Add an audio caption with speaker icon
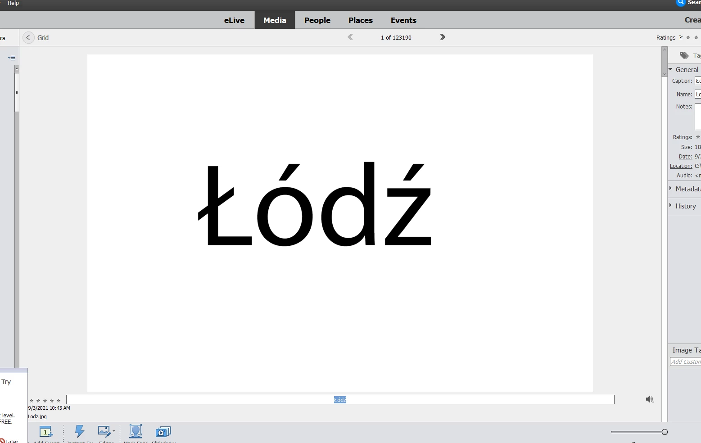The width and height of the screenshot is (701, 443). click(650, 399)
